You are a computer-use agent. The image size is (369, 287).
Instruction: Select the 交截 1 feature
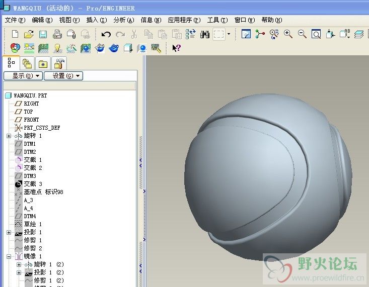coord(33,160)
